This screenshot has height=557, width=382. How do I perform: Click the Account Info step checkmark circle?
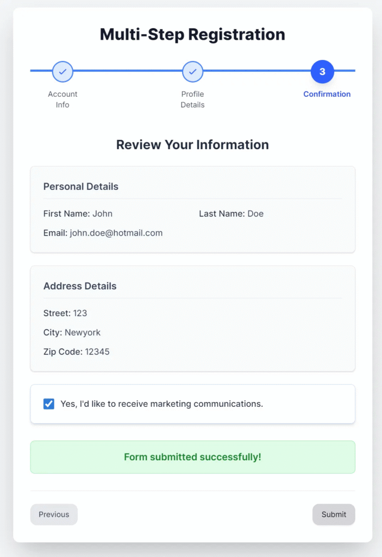click(x=62, y=71)
